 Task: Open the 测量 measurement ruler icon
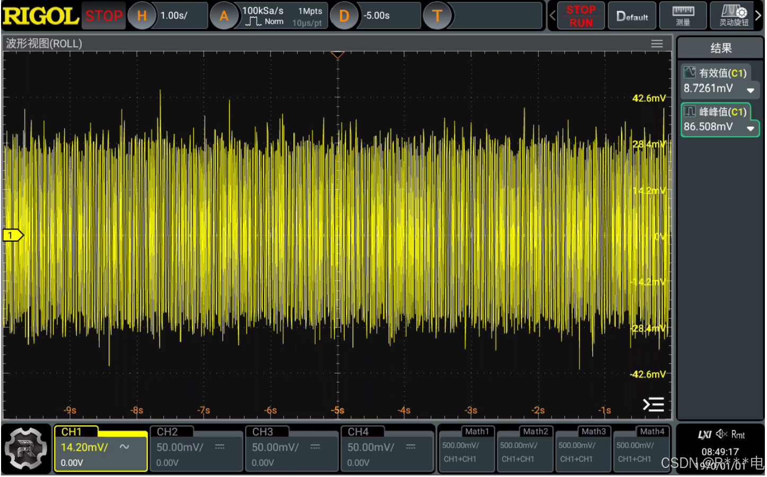[x=683, y=16]
